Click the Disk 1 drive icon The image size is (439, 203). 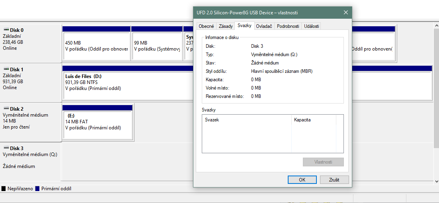point(6,69)
